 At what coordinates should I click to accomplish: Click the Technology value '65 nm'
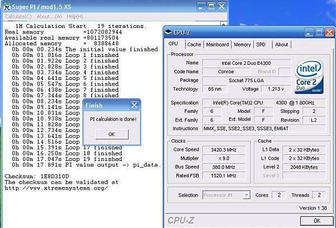(x=214, y=89)
